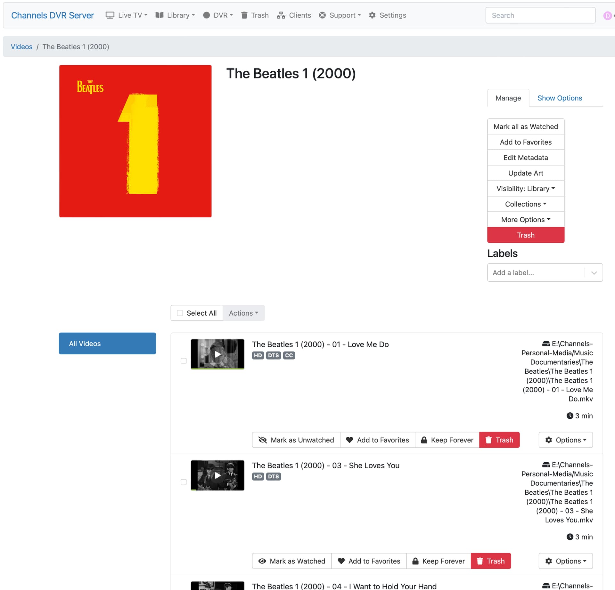The width and height of the screenshot is (615, 590).
Task: Mark She Loves You as Watched
Action: coord(291,561)
